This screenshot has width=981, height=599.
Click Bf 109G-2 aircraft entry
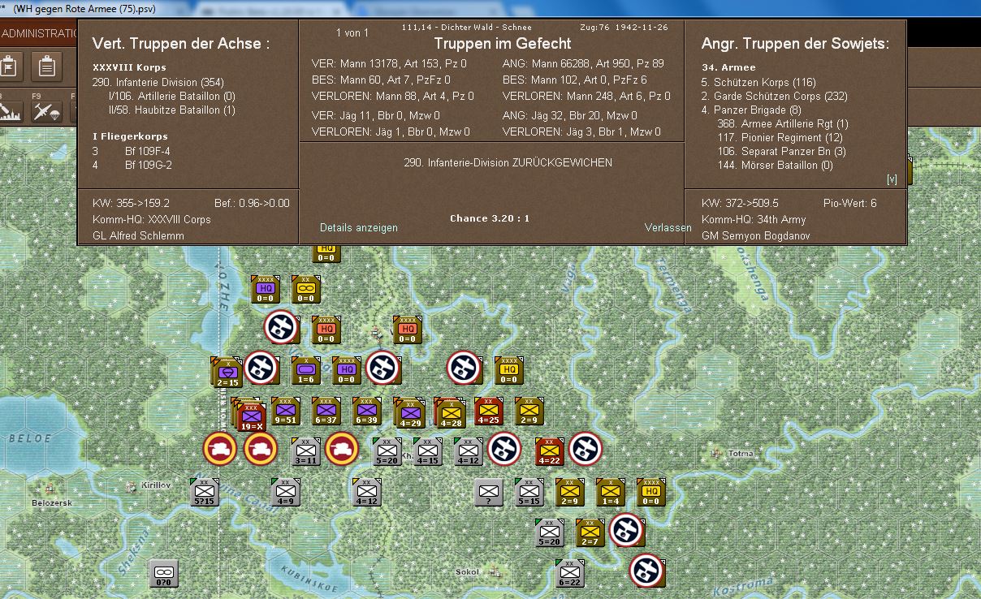(149, 165)
